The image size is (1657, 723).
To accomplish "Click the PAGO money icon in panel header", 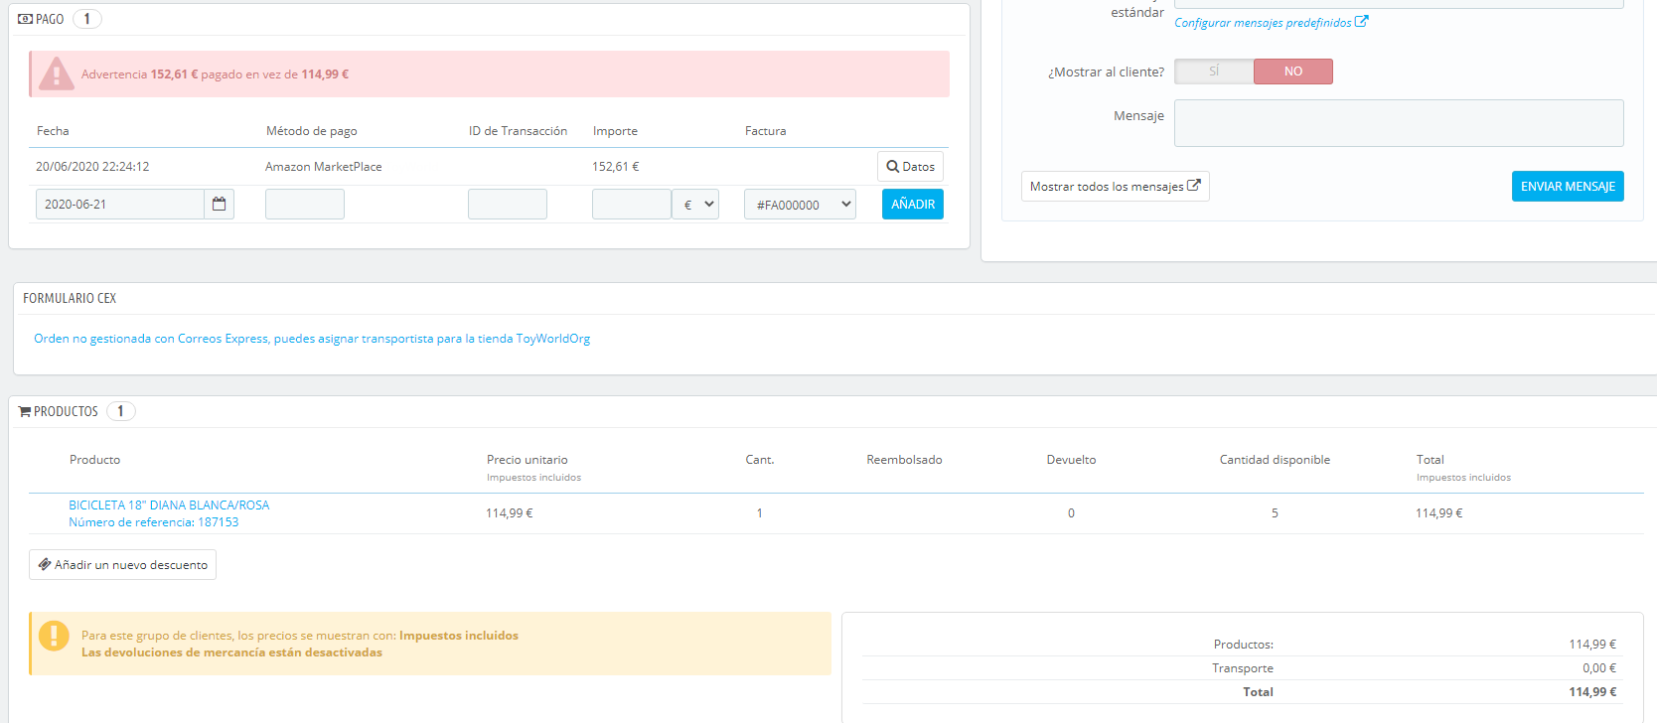I will (x=26, y=19).
